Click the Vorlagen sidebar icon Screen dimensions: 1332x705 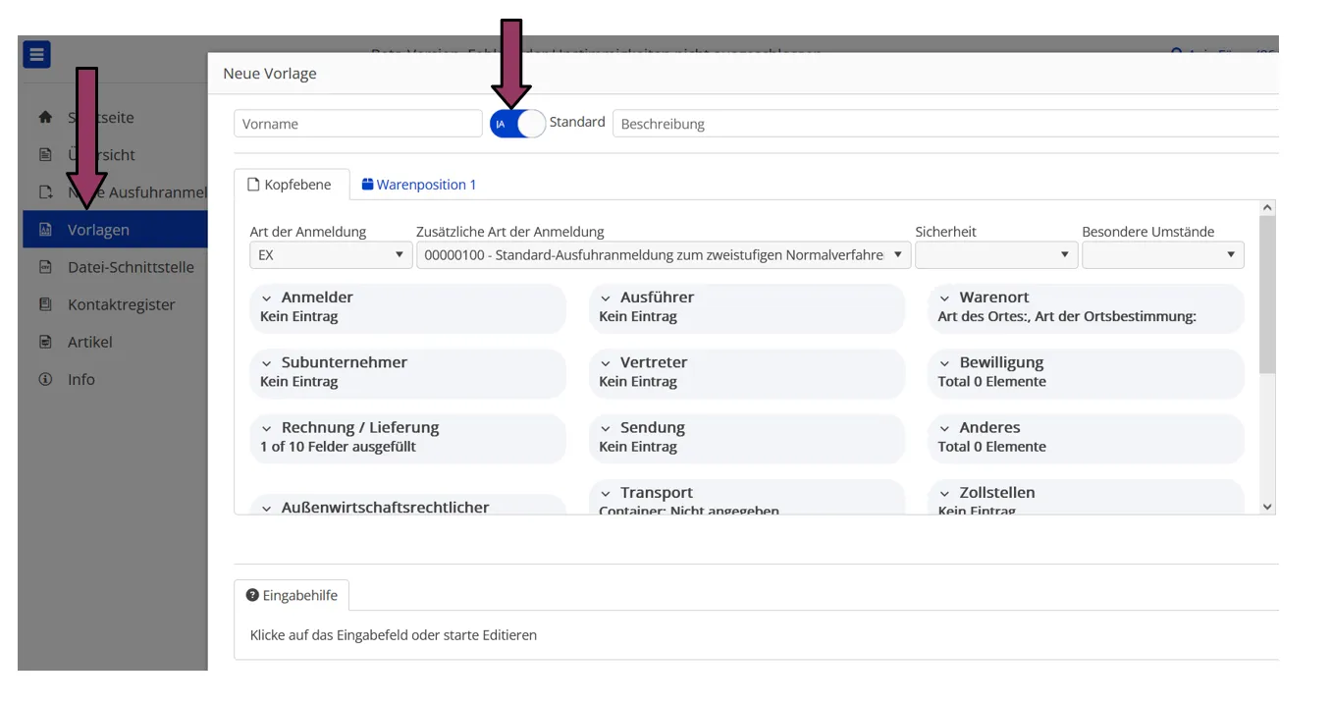(45, 230)
